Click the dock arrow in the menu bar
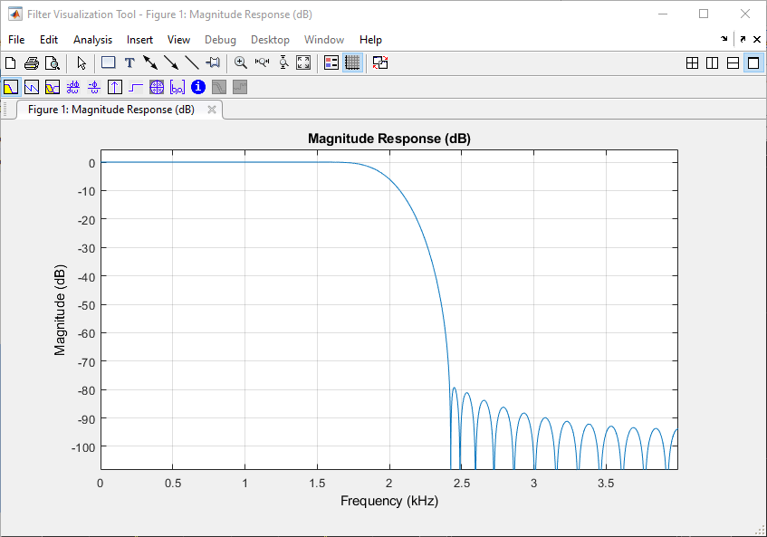Viewport: 767px width, 537px height. click(x=724, y=39)
